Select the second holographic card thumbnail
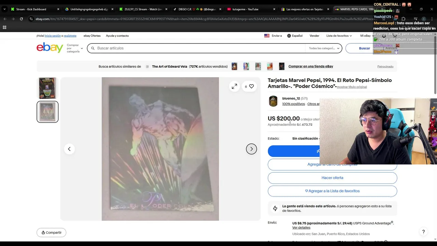The height and width of the screenshot is (246, 437). (x=47, y=112)
